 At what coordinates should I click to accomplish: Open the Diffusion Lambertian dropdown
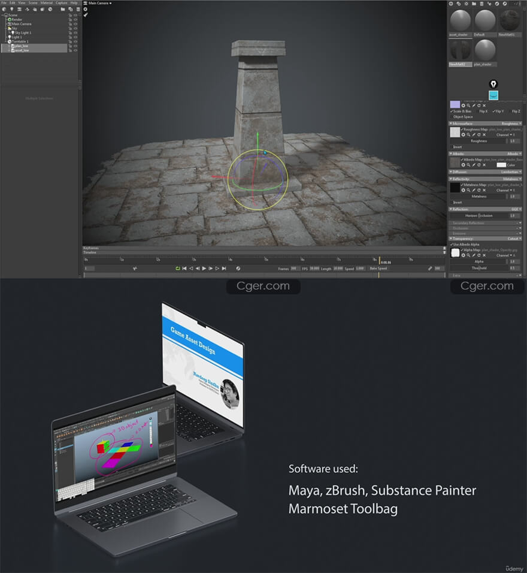pyautogui.click(x=511, y=172)
